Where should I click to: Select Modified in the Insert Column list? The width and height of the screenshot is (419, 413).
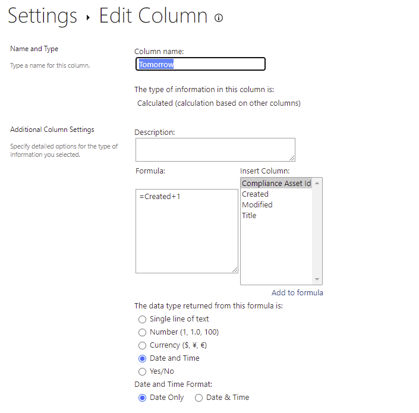point(257,204)
